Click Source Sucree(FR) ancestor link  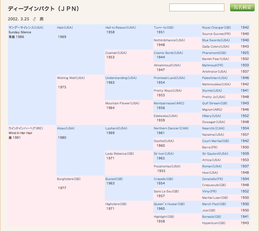pyautogui.click(x=216, y=34)
